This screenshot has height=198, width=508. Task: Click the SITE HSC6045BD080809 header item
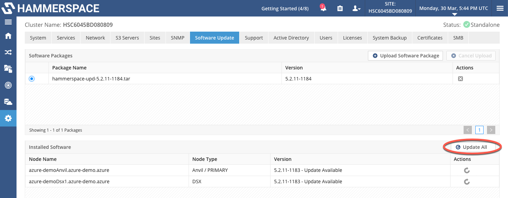coord(390,8)
